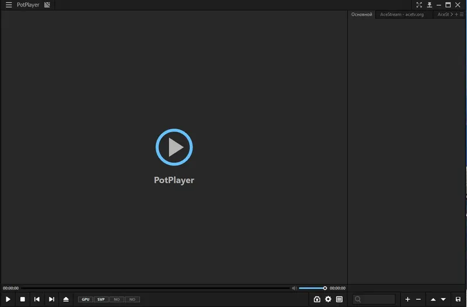This screenshot has width=467, height=307.
Task: Skip to the next file
Action: (51, 299)
